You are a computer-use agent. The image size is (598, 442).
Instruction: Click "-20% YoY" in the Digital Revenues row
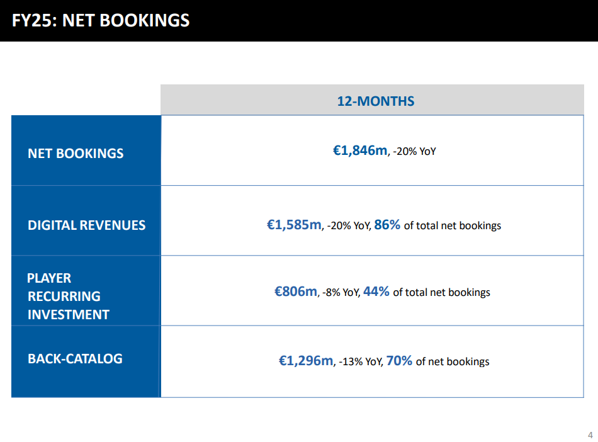click(x=348, y=226)
